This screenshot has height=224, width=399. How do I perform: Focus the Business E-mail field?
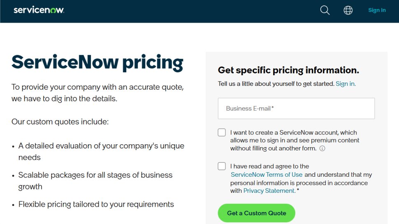[x=296, y=109]
